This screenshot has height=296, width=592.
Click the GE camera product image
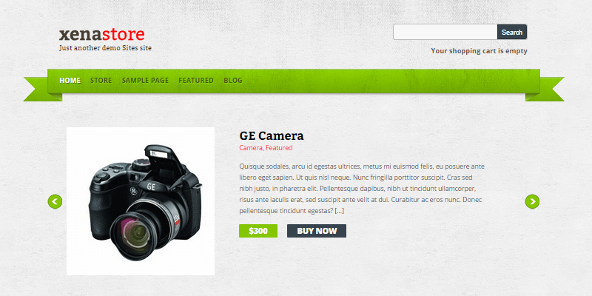click(x=141, y=201)
